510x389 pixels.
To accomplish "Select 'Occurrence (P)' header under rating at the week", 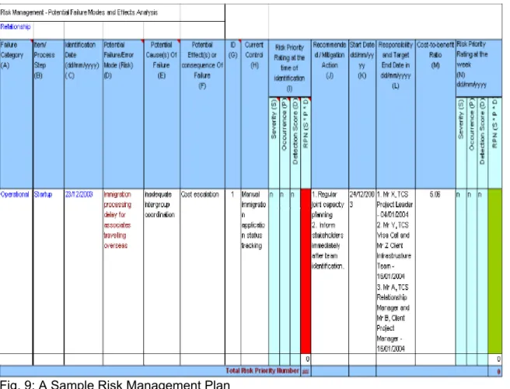I will [x=472, y=143].
